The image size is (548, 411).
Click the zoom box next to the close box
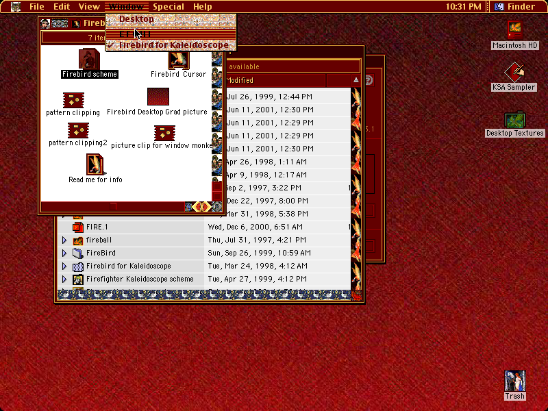[60, 24]
